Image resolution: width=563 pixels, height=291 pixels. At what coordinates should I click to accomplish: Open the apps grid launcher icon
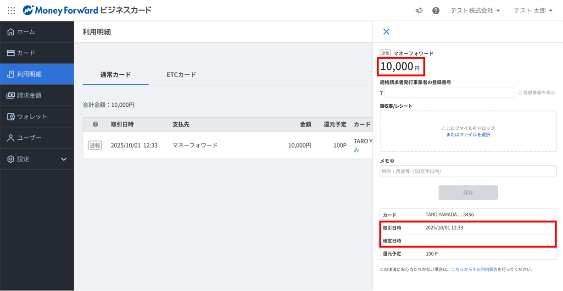click(x=11, y=10)
